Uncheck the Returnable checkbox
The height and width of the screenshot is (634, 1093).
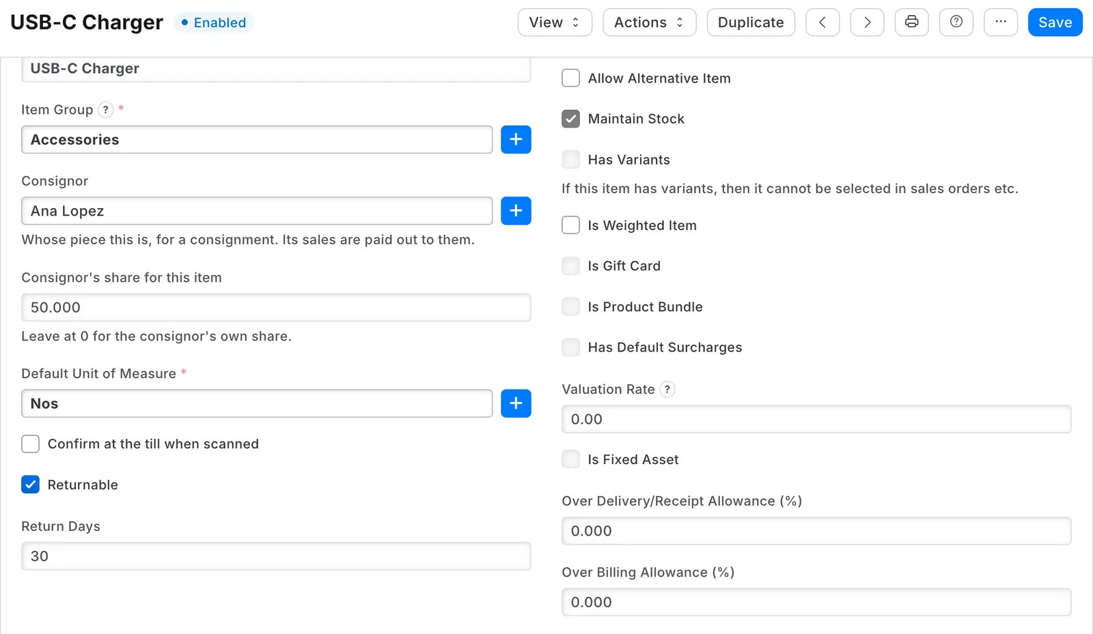[x=30, y=485]
